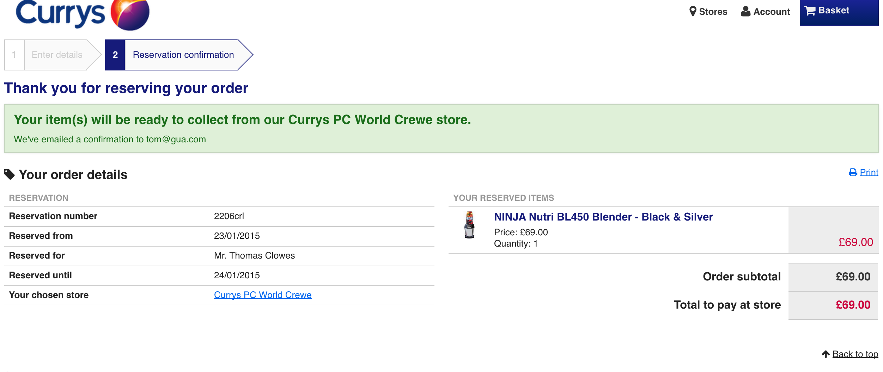Click the up arrow beside Back to top
The height and width of the screenshot is (372, 883).
826,354
